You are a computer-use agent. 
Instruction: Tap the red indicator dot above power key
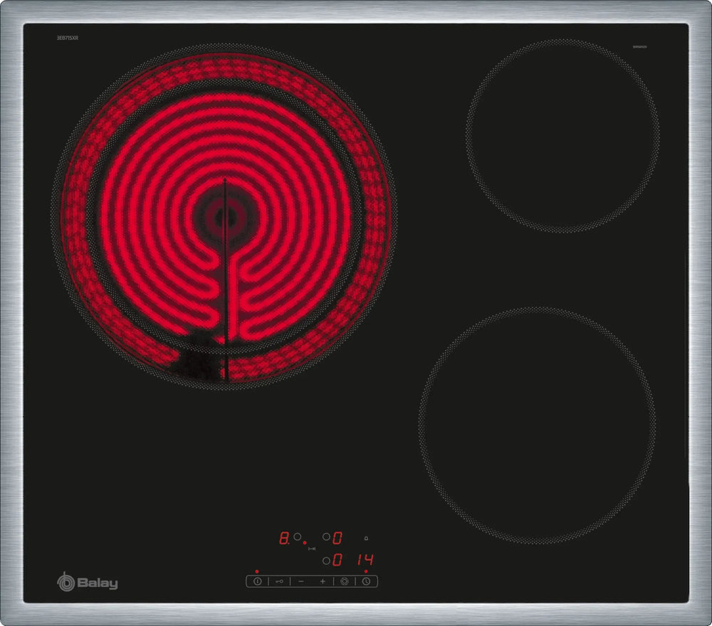[257, 571]
